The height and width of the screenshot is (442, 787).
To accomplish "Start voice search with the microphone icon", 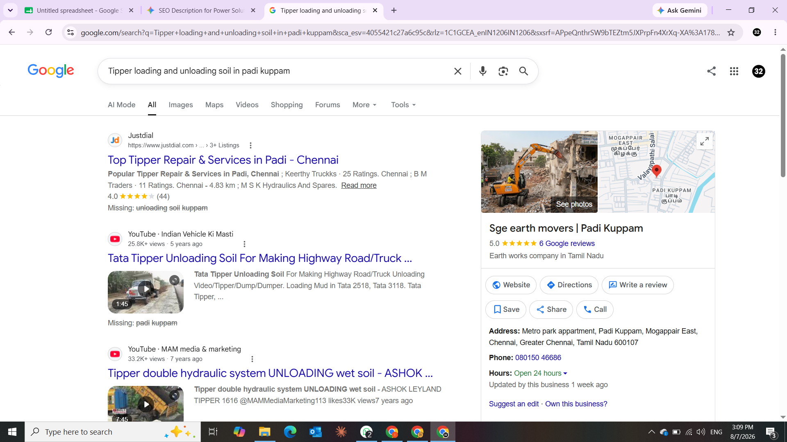I will click(x=483, y=71).
